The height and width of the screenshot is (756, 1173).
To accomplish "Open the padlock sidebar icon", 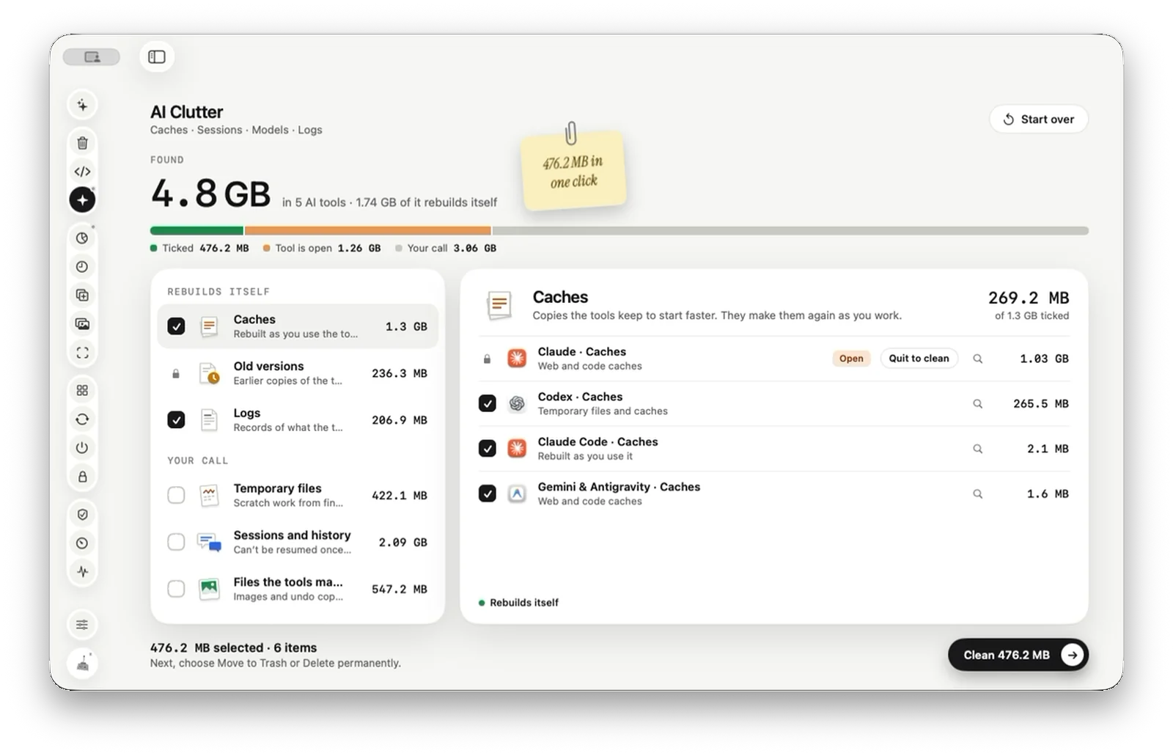I will (82, 477).
